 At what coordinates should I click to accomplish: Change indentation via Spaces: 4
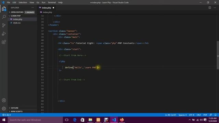point(182,115)
